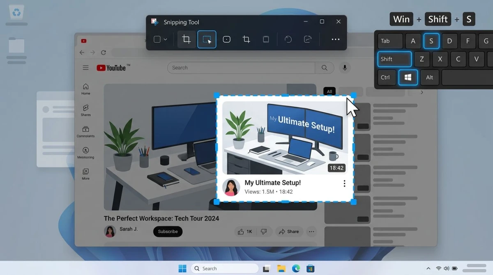This screenshot has height=275, width=493.
Task: Click the YouTube voice search microphone
Action: pyautogui.click(x=345, y=68)
